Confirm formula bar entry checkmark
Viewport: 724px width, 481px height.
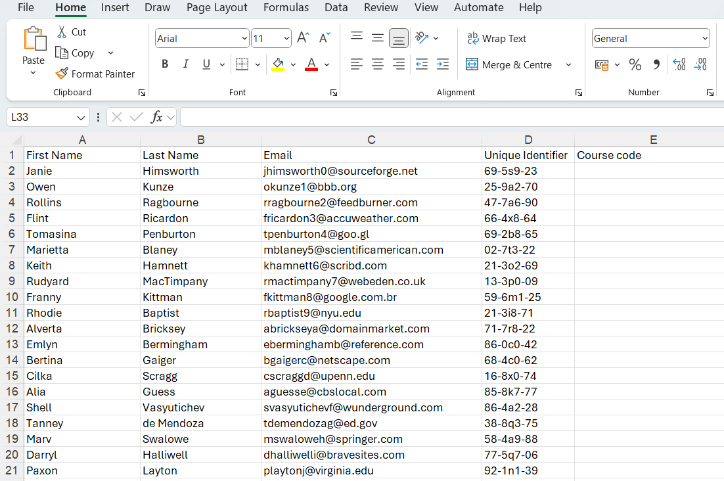(136, 117)
